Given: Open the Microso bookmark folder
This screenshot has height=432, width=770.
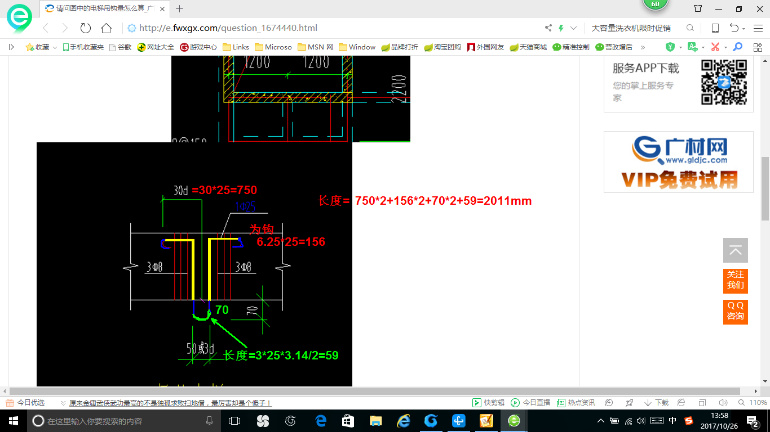Looking at the screenshot, I should coord(273,47).
